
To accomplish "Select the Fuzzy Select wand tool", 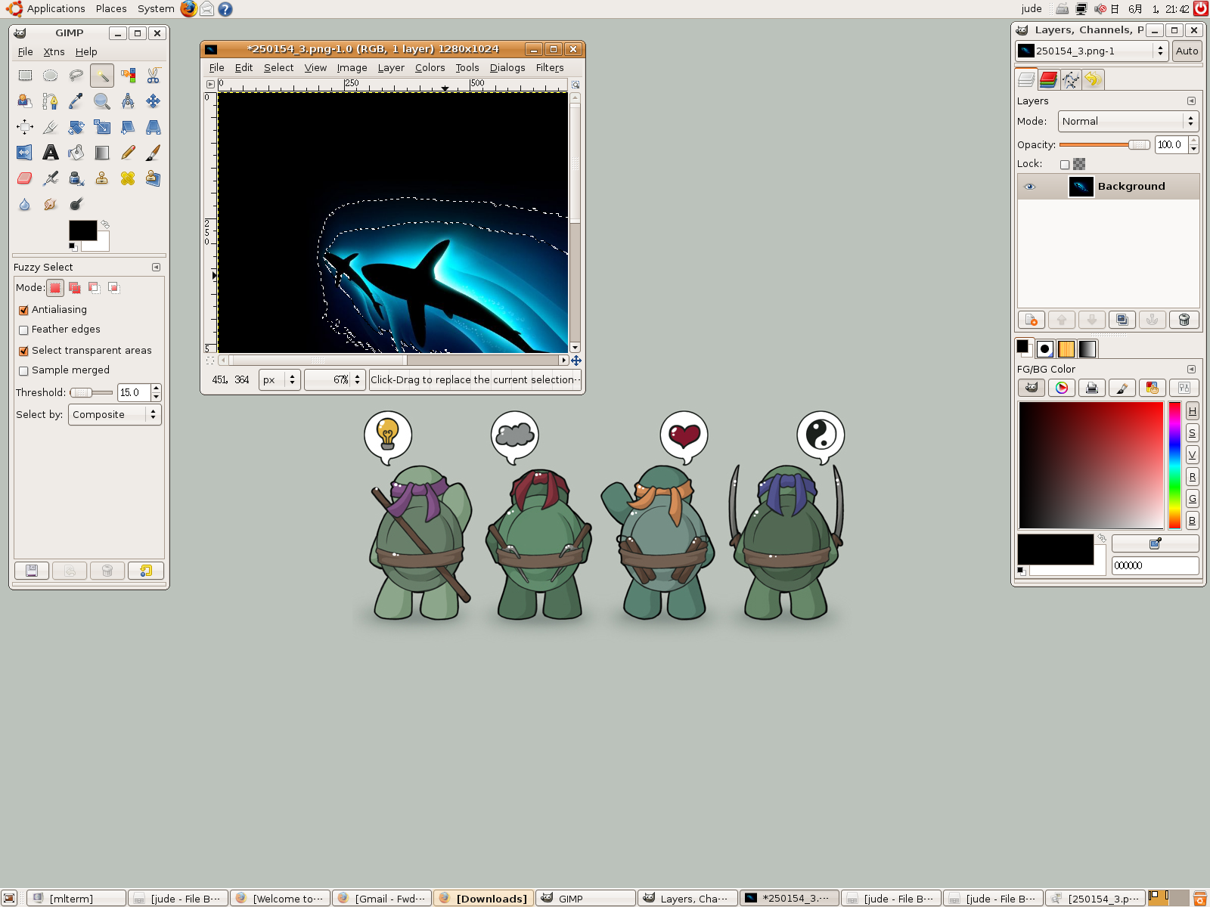I will [x=102, y=76].
